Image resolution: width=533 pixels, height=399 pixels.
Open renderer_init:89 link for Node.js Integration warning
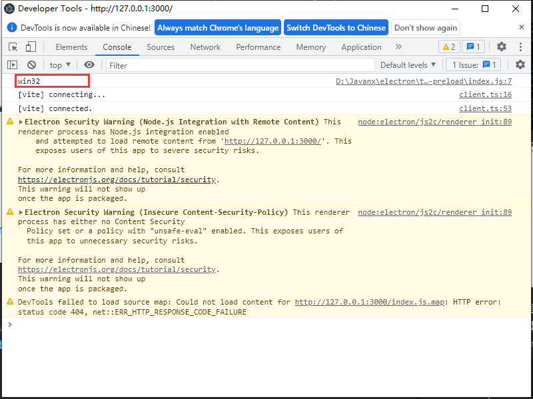click(435, 122)
